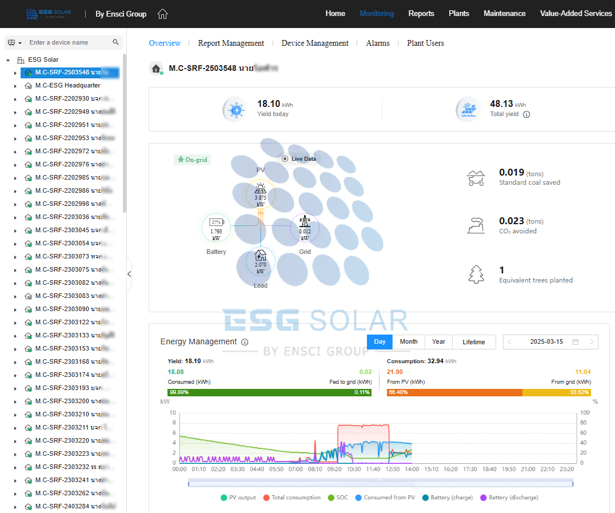Expand the M.C-SRF-2202949 node
Image resolution: width=615 pixels, height=513 pixels.
(x=15, y=112)
